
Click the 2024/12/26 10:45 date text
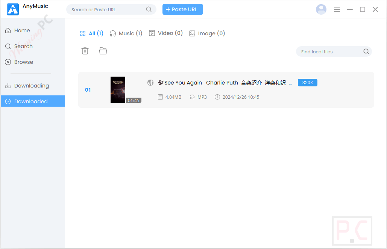click(241, 97)
